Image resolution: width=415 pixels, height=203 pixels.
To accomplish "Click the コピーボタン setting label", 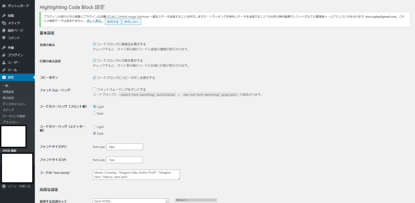I will pyautogui.click(x=49, y=78).
